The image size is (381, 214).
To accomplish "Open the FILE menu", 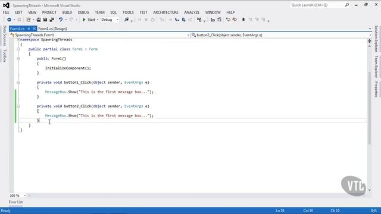I will click(6, 12).
